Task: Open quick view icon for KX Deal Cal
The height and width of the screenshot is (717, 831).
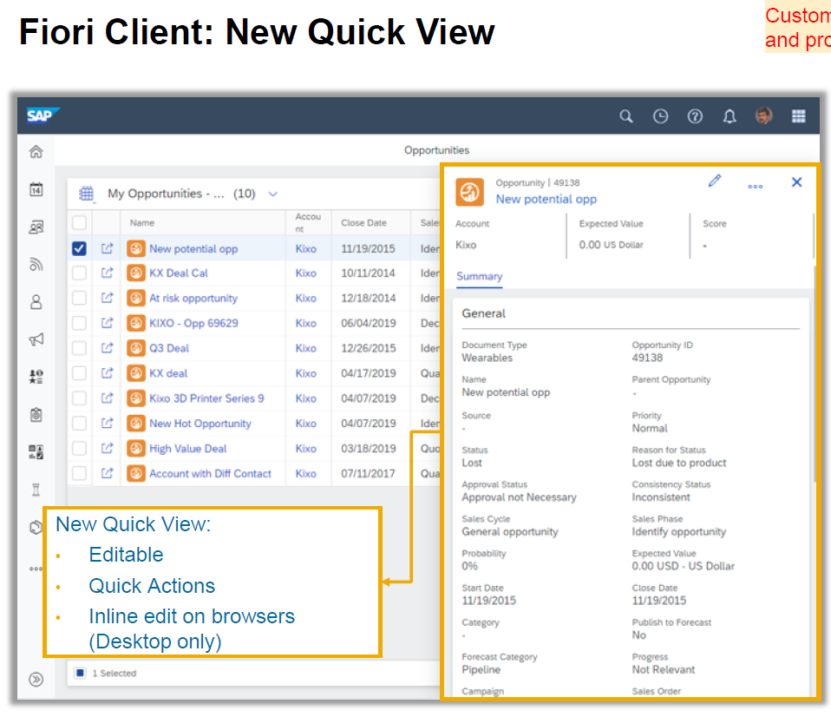Action: (107, 273)
